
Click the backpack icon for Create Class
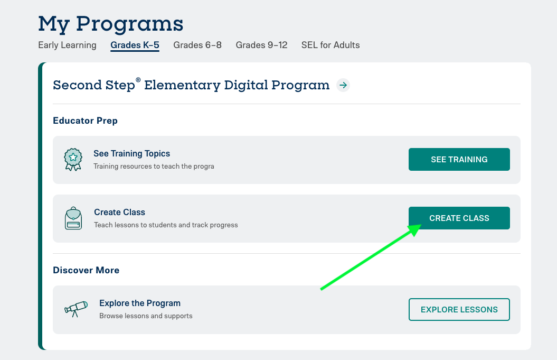[73, 218]
